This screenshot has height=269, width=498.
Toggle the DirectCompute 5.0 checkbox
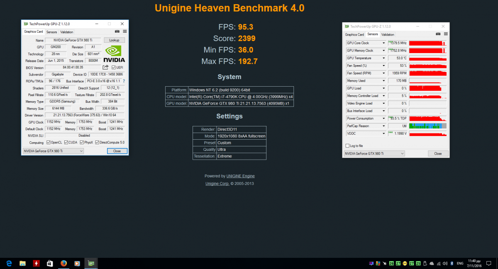(x=97, y=143)
